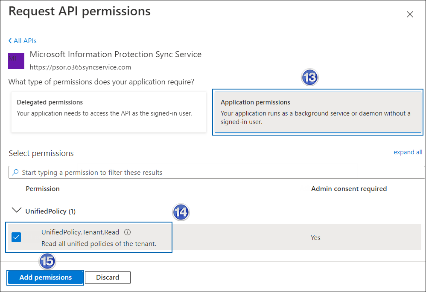The image size is (426, 292).
Task: Close the Request API permissions pane
Action: (410, 14)
